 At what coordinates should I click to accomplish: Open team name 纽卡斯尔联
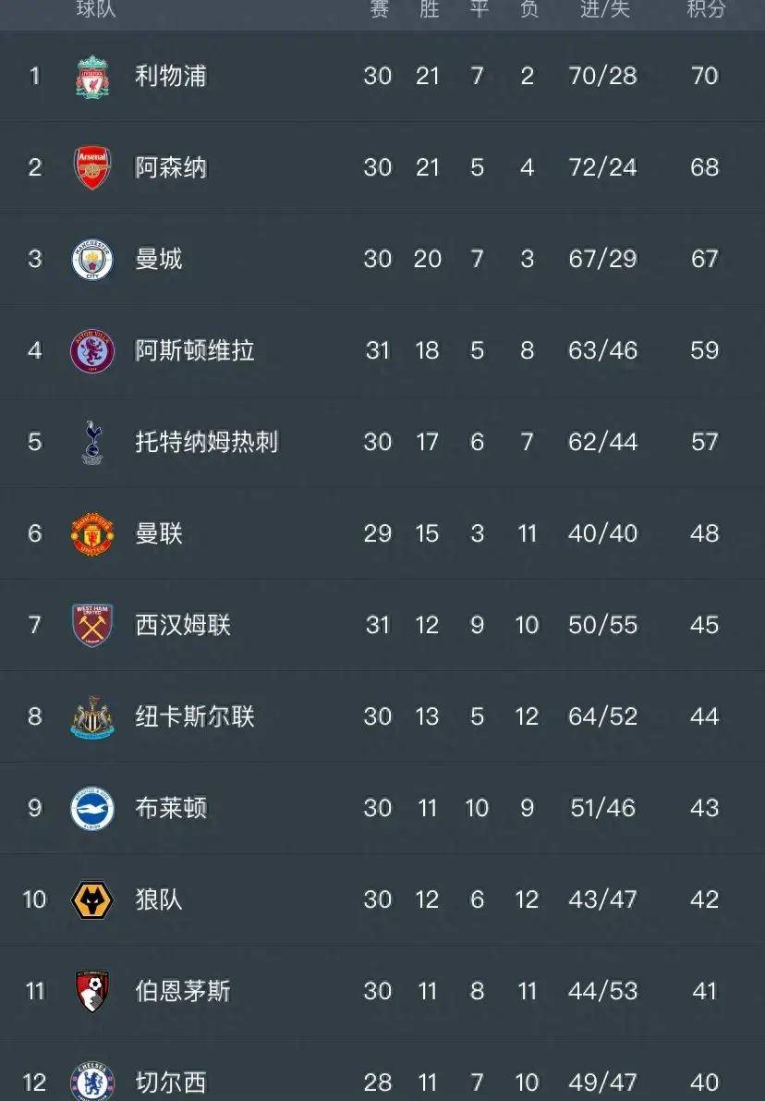(x=195, y=716)
